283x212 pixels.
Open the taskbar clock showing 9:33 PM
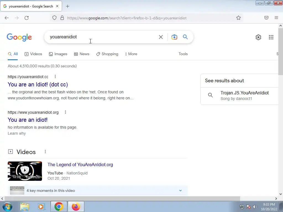pos(269,207)
